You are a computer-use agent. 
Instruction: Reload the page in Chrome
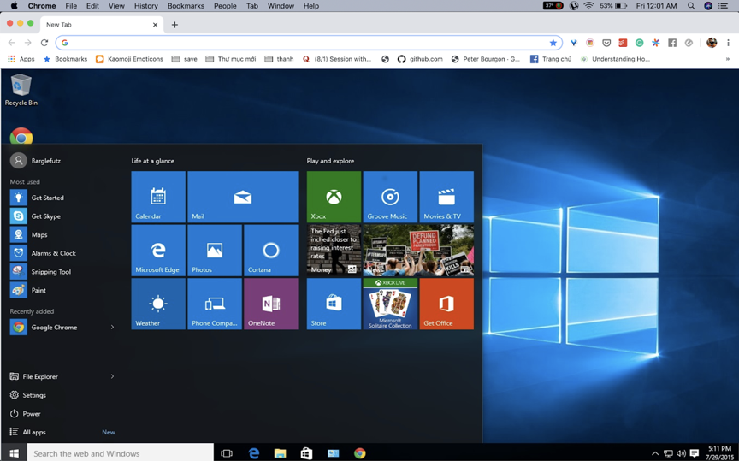coord(44,43)
